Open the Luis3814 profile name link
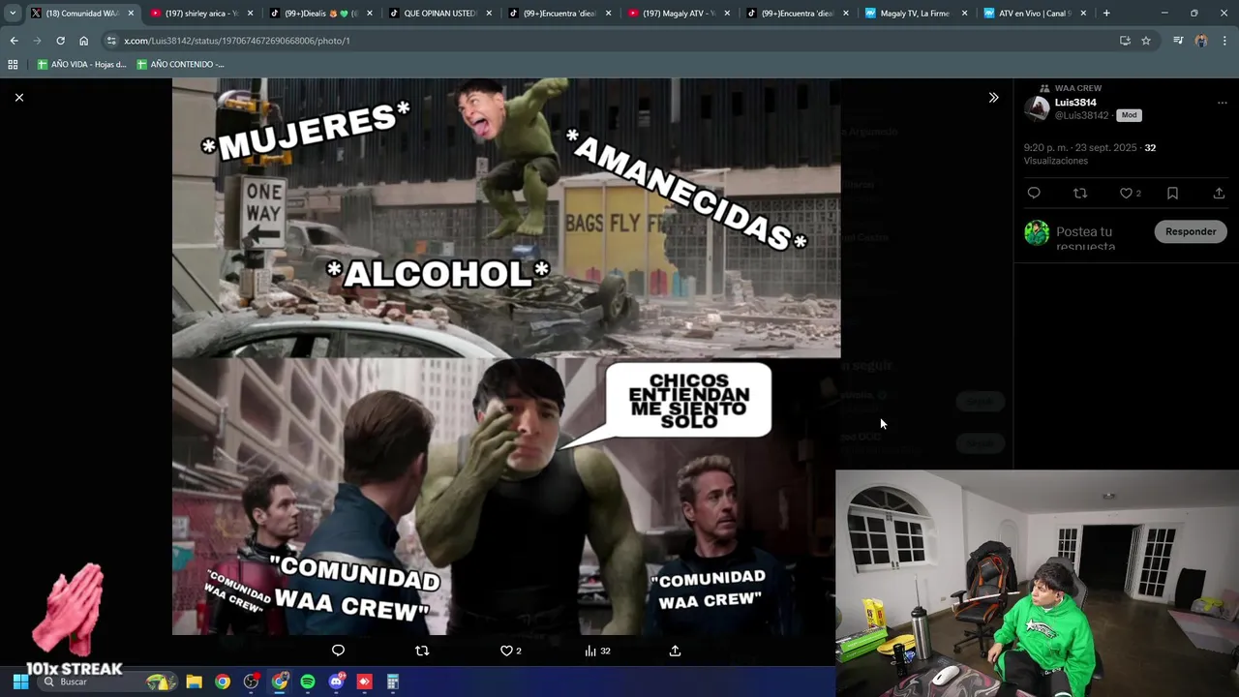 click(x=1075, y=102)
